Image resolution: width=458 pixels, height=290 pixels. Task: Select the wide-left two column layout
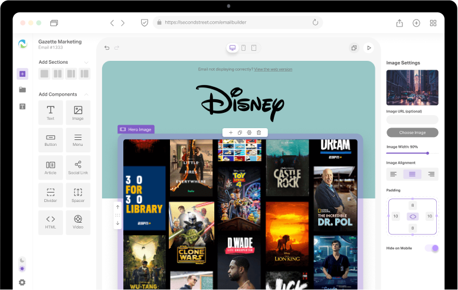(71, 74)
